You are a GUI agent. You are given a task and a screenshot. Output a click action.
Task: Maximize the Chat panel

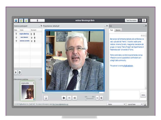[146, 26]
